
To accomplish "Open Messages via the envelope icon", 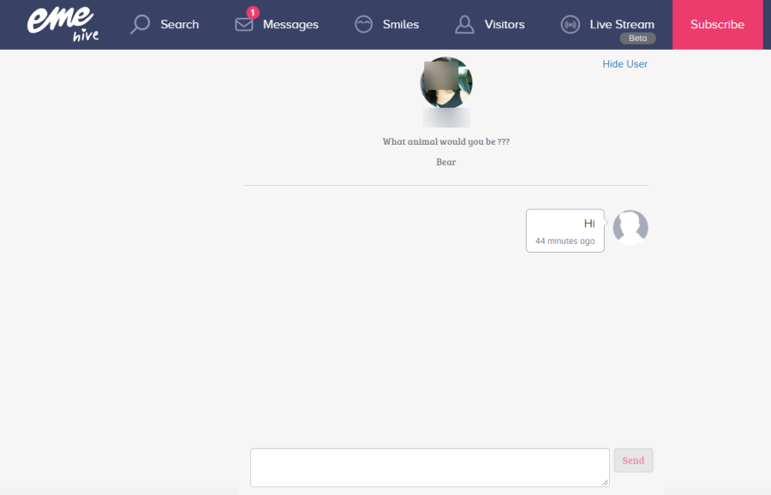I will click(242, 25).
